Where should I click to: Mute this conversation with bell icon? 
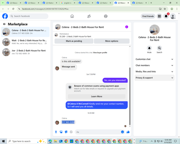coord(149,48)
